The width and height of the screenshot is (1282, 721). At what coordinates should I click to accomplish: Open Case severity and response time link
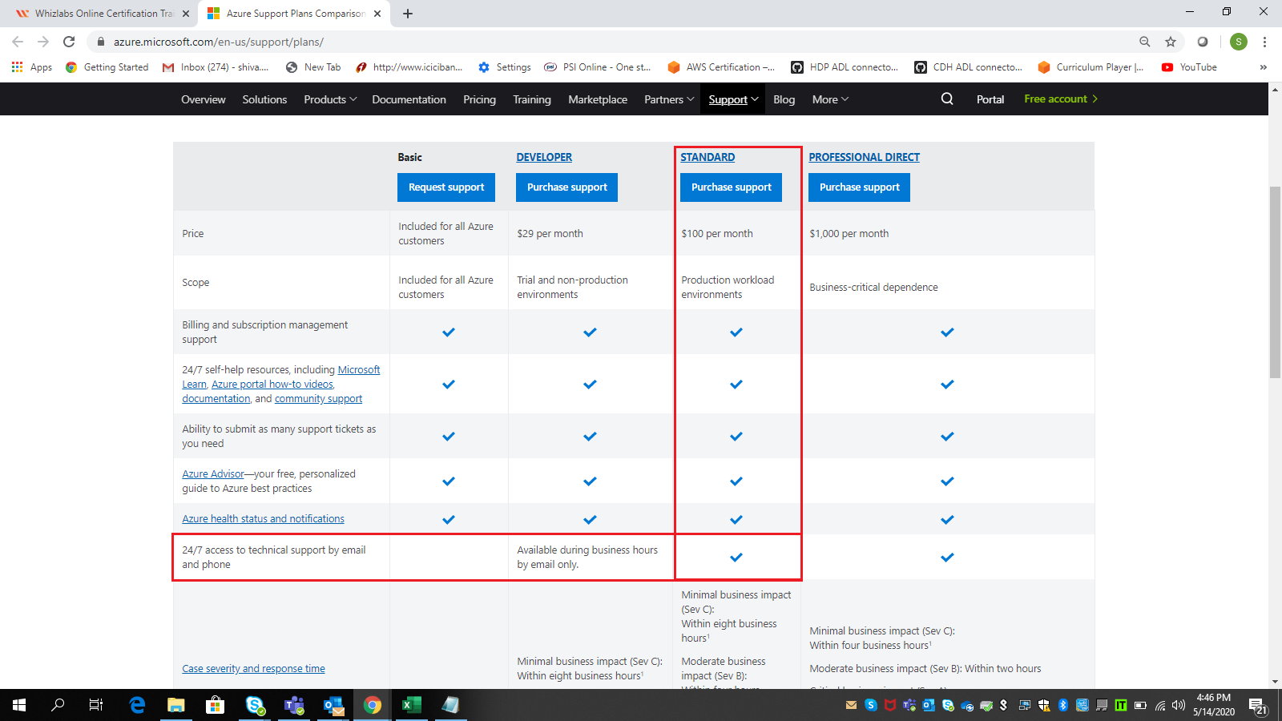[x=253, y=668]
